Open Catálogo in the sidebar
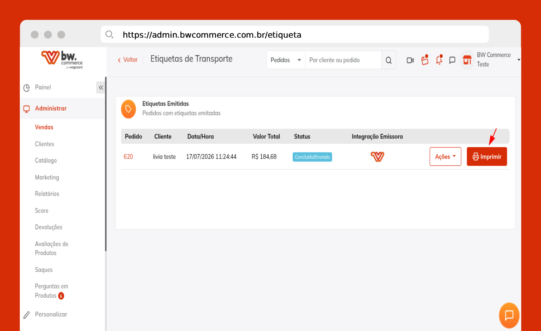The image size is (541, 331). [46, 161]
